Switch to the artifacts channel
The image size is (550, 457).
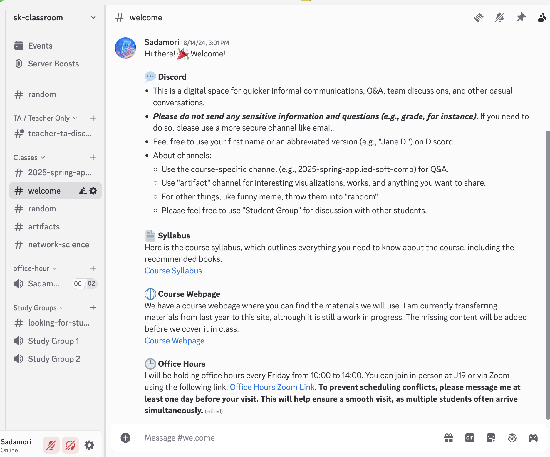click(x=44, y=227)
